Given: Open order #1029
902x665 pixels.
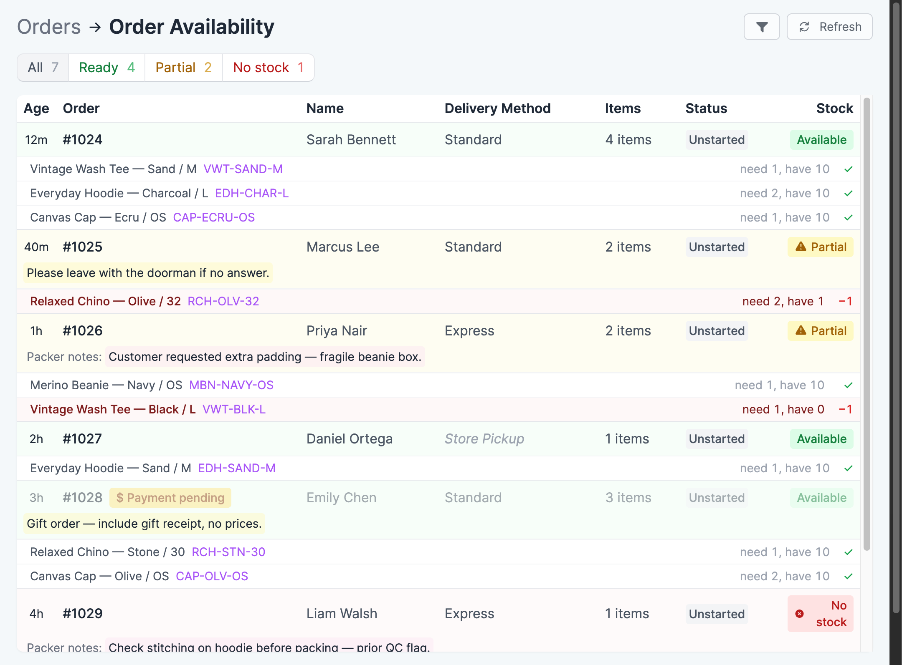Looking at the screenshot, I should 83,614.
